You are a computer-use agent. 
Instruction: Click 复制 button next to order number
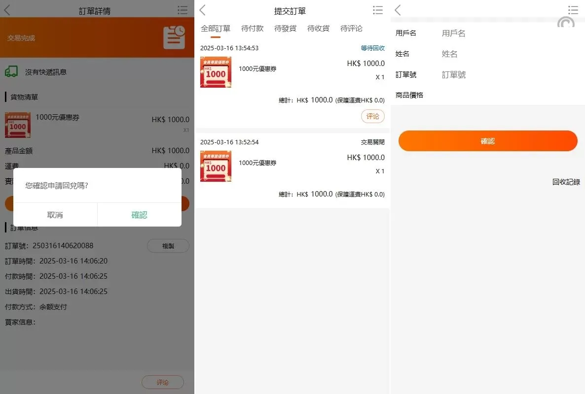(168, 246)
